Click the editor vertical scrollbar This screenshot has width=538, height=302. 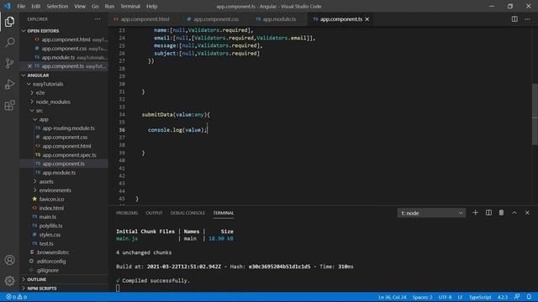click(x=535, y=114)
